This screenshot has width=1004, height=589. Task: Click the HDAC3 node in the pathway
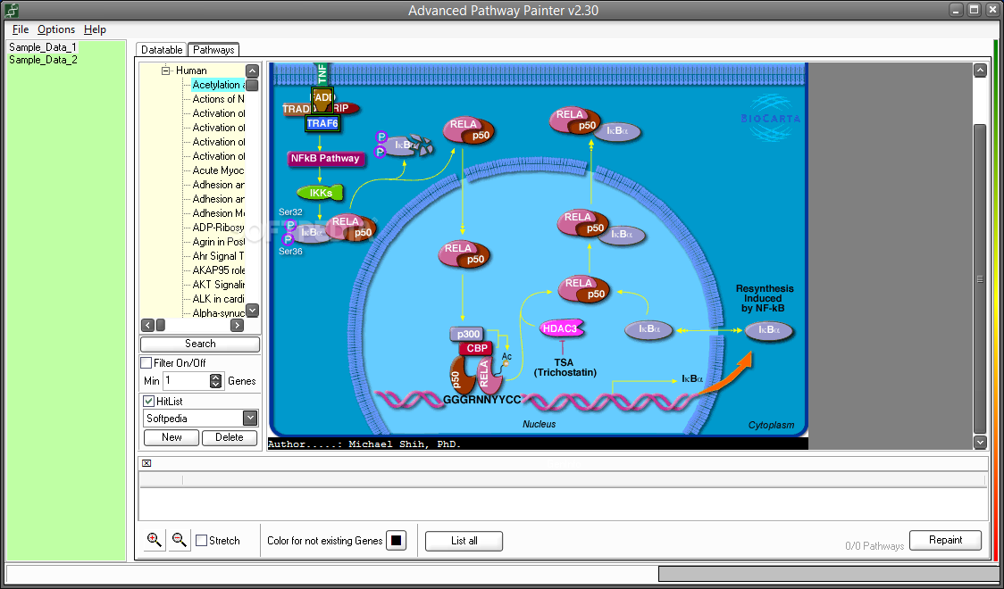[562, 328]
